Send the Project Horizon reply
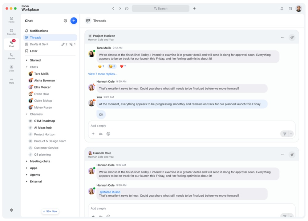The width and height of the screenshot is (308, 221). point(284,134)
